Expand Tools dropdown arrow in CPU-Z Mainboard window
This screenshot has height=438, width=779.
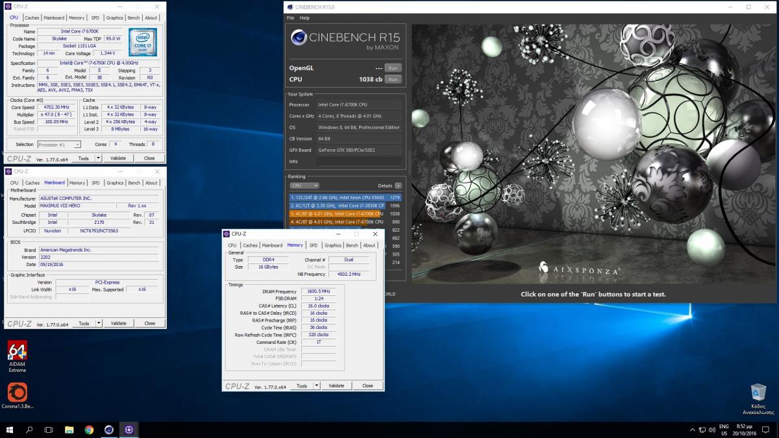[99, 323]
